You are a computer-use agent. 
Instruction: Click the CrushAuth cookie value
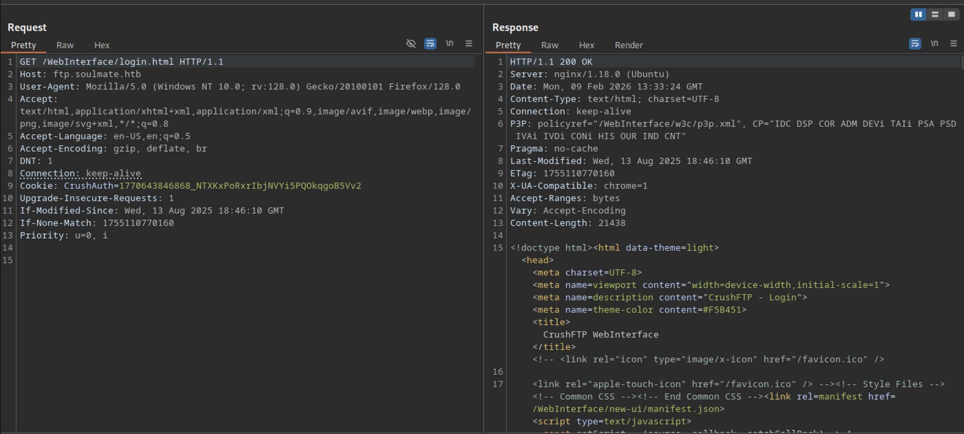pyautogui.click(x=240, y=186)
